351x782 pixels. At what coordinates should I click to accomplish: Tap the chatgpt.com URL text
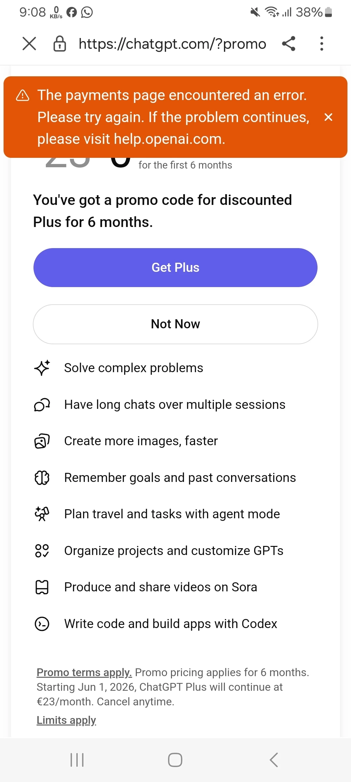(x=172, y=44)
